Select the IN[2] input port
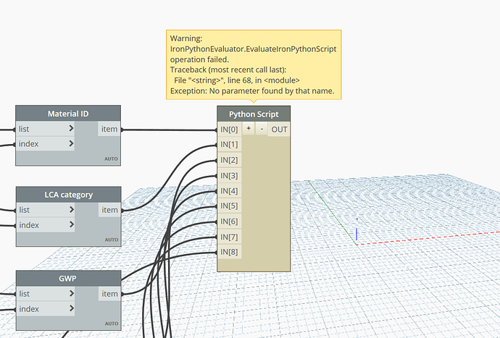Viewport: 500px width, 338px height. click(x=229, y=160)
